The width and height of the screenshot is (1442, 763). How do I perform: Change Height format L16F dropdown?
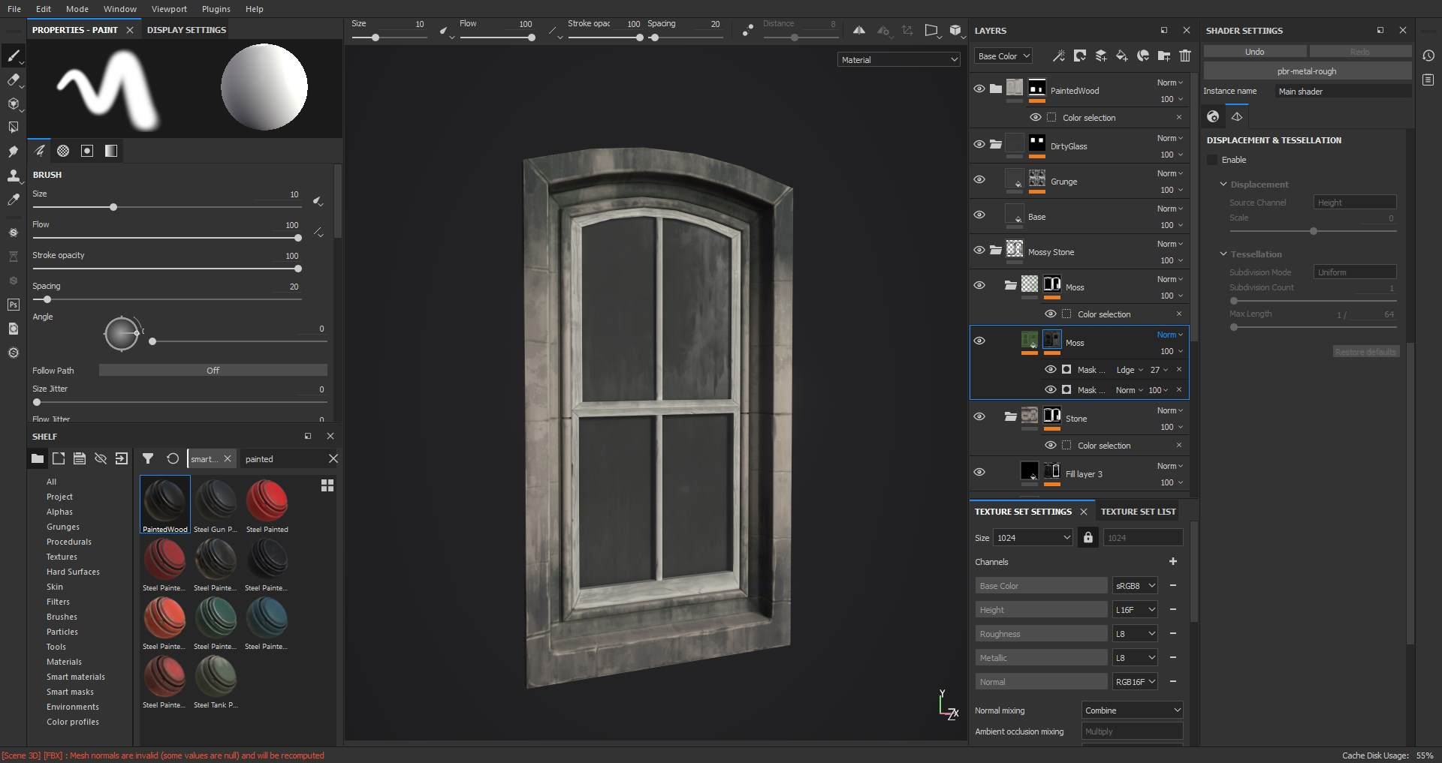pos(1135,609)
